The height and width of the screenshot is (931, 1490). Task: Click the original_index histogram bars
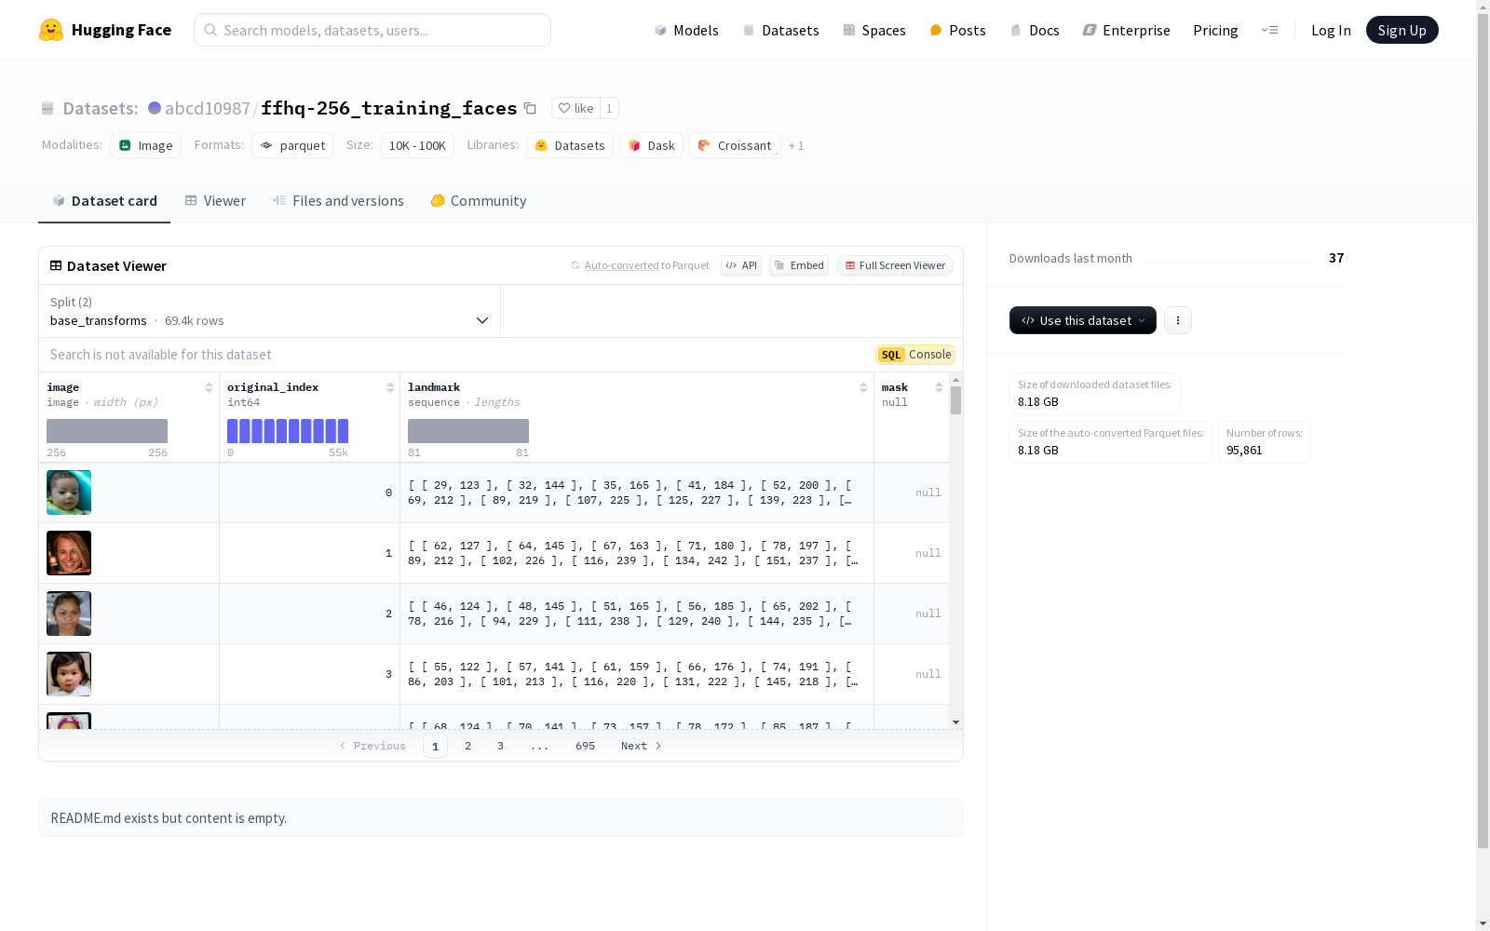coord(288,431)
